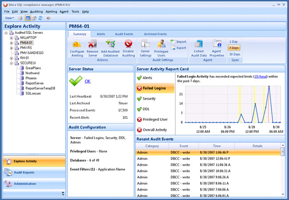
Task: Click the Recent Audit Events scrollbar thumb
Action: [283, 152]
